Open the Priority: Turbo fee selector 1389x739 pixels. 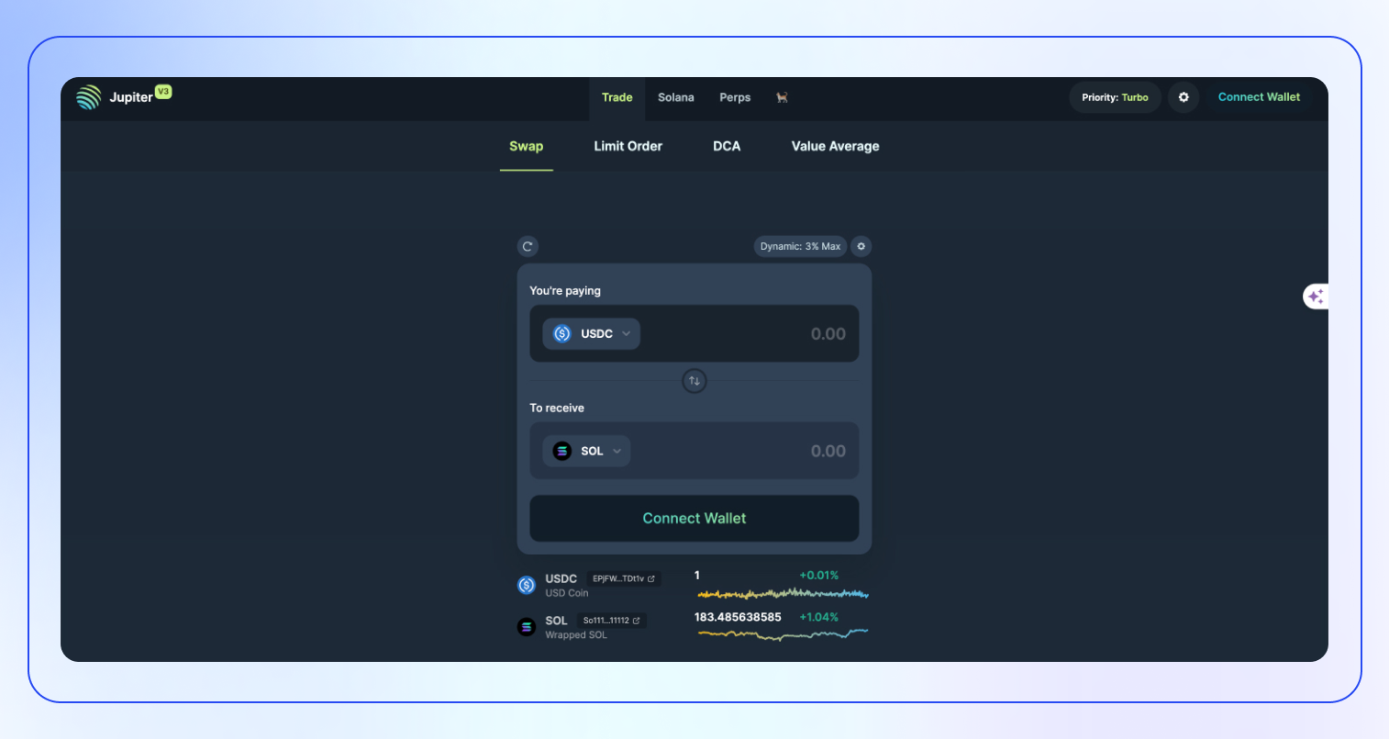[x=1115, y=97]
